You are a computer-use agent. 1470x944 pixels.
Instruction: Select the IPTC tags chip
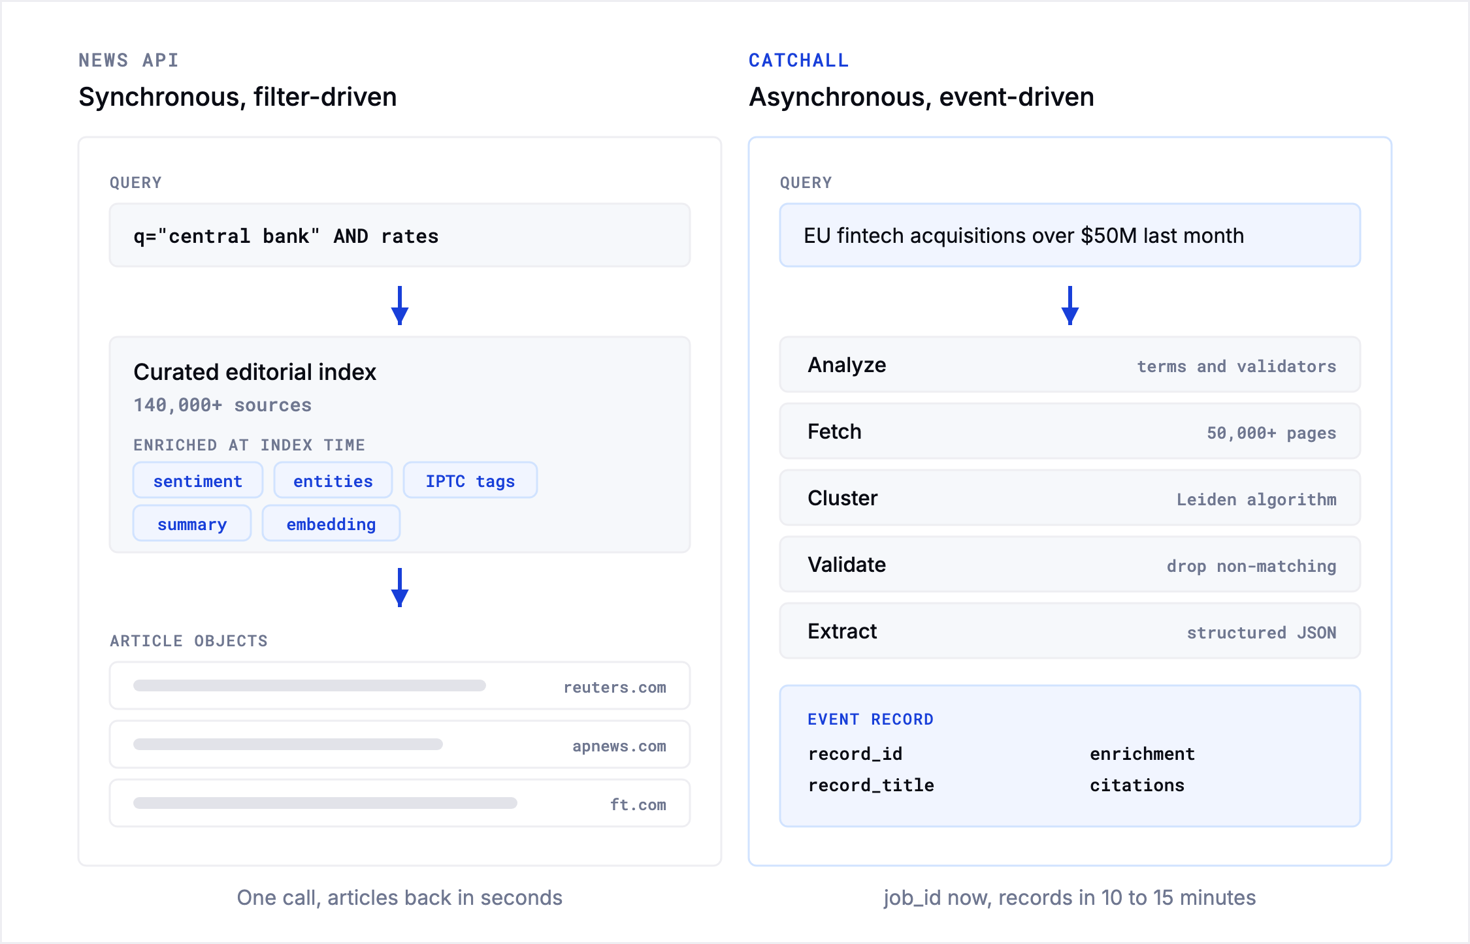point(470,480)
